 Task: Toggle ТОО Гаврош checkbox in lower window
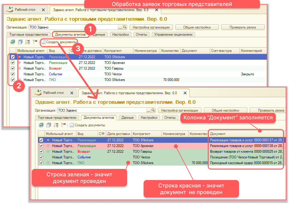[x=41, y=151]
